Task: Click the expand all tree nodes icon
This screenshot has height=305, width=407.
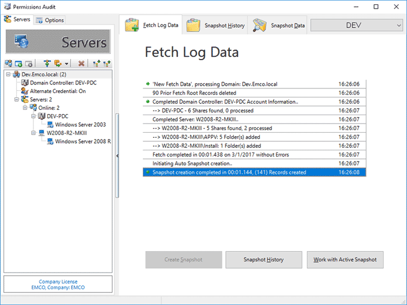Action: pyautogui.click(x=96, y=64)
